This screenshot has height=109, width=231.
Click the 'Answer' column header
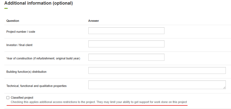[94, 21]
